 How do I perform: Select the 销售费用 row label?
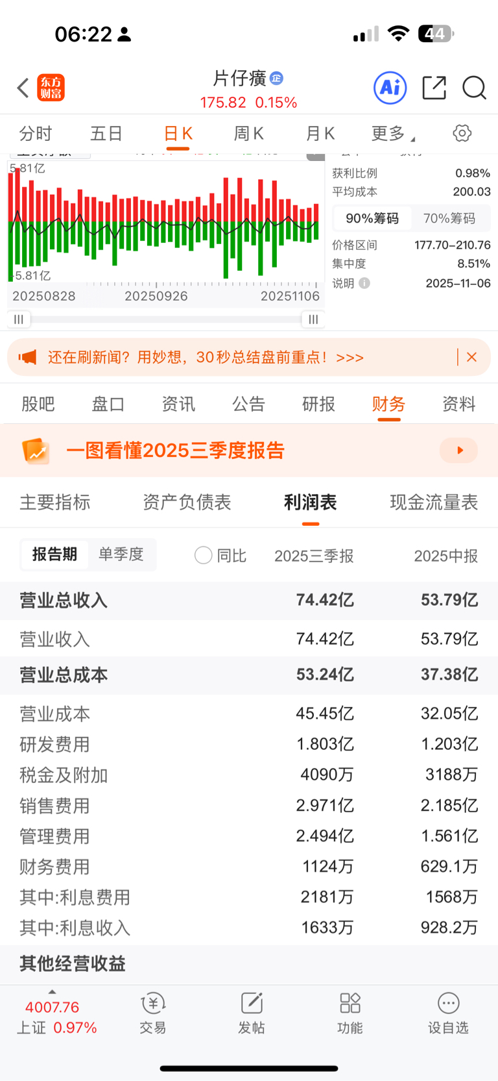54,806
